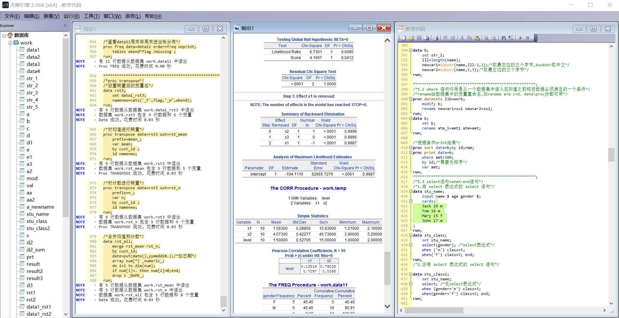619x318 pixels.
Task: Click the Redo arrow in editor toolbar
Action: tap(453, 38)
